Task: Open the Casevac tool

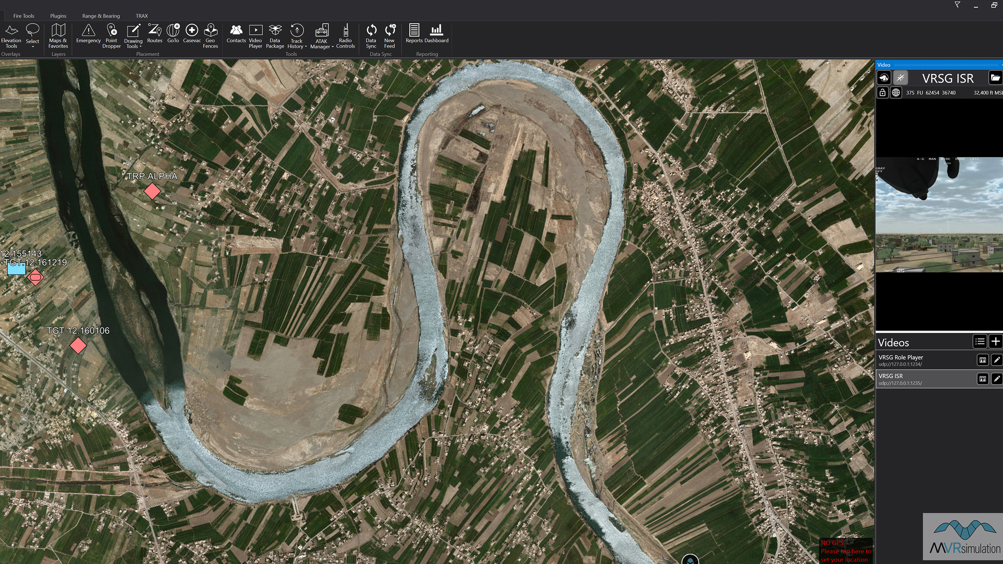Action: click(x=192, y=34)
